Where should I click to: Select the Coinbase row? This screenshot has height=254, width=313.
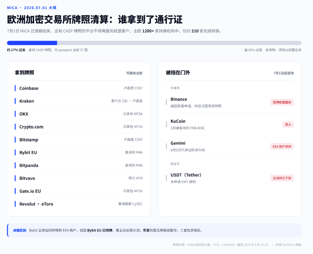(79, 88)
